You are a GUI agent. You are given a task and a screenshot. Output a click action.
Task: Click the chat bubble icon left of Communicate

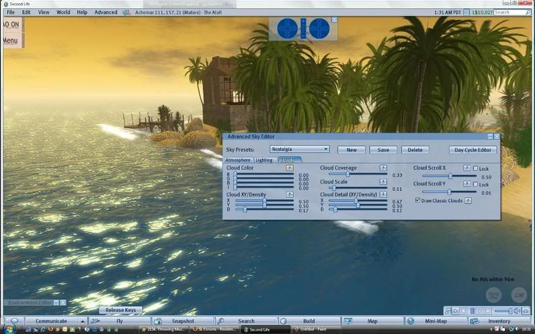click(x=13, y=321)
